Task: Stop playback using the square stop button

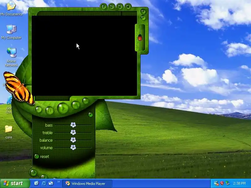Action: click(x=76, y=105)
